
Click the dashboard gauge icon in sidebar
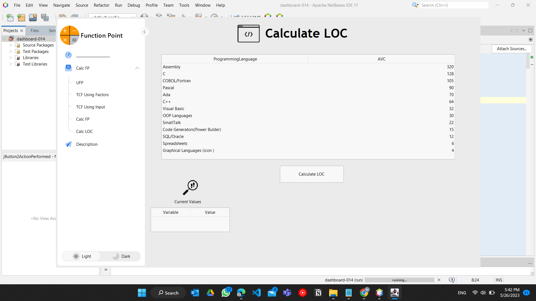pos(68,55)
